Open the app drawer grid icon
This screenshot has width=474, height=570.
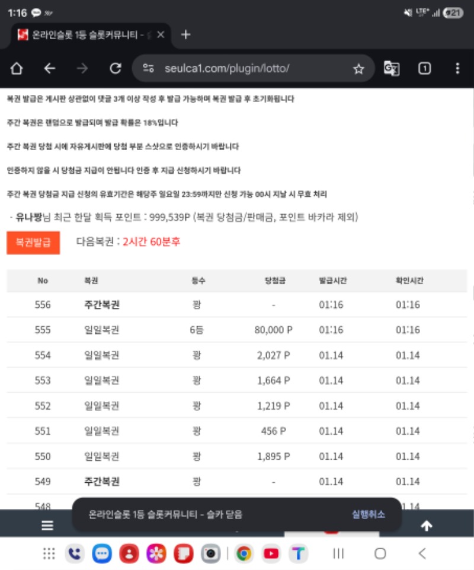49,553
